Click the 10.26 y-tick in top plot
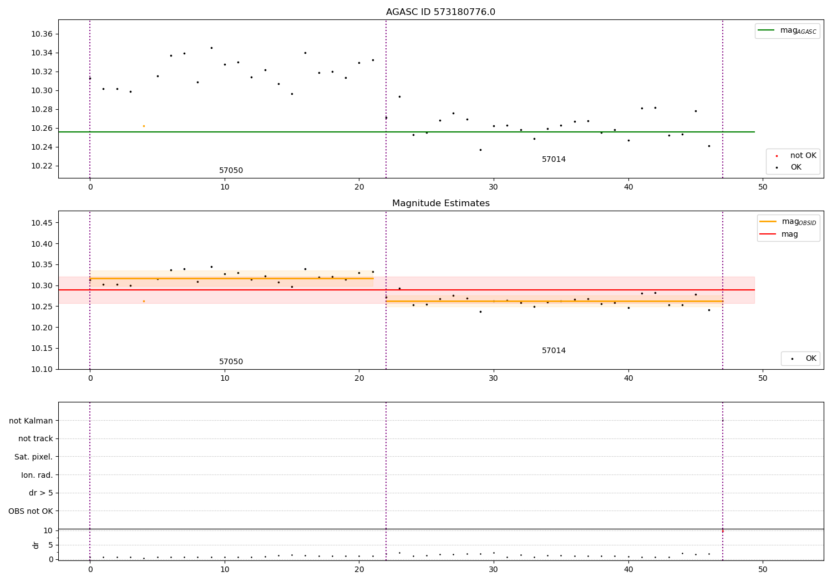The height and width of the screenshot is (582, 832). point(42,129)
